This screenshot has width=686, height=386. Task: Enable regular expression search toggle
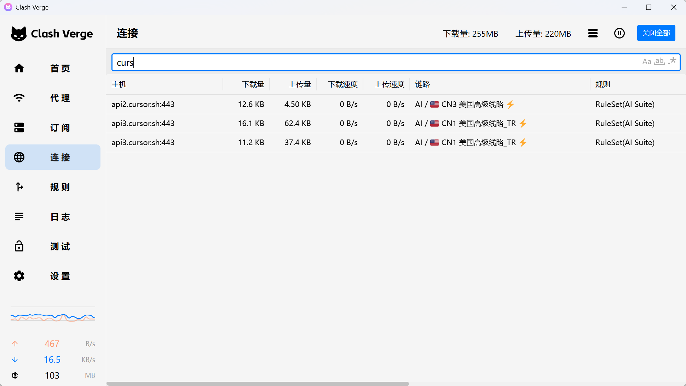click(672, 61)
